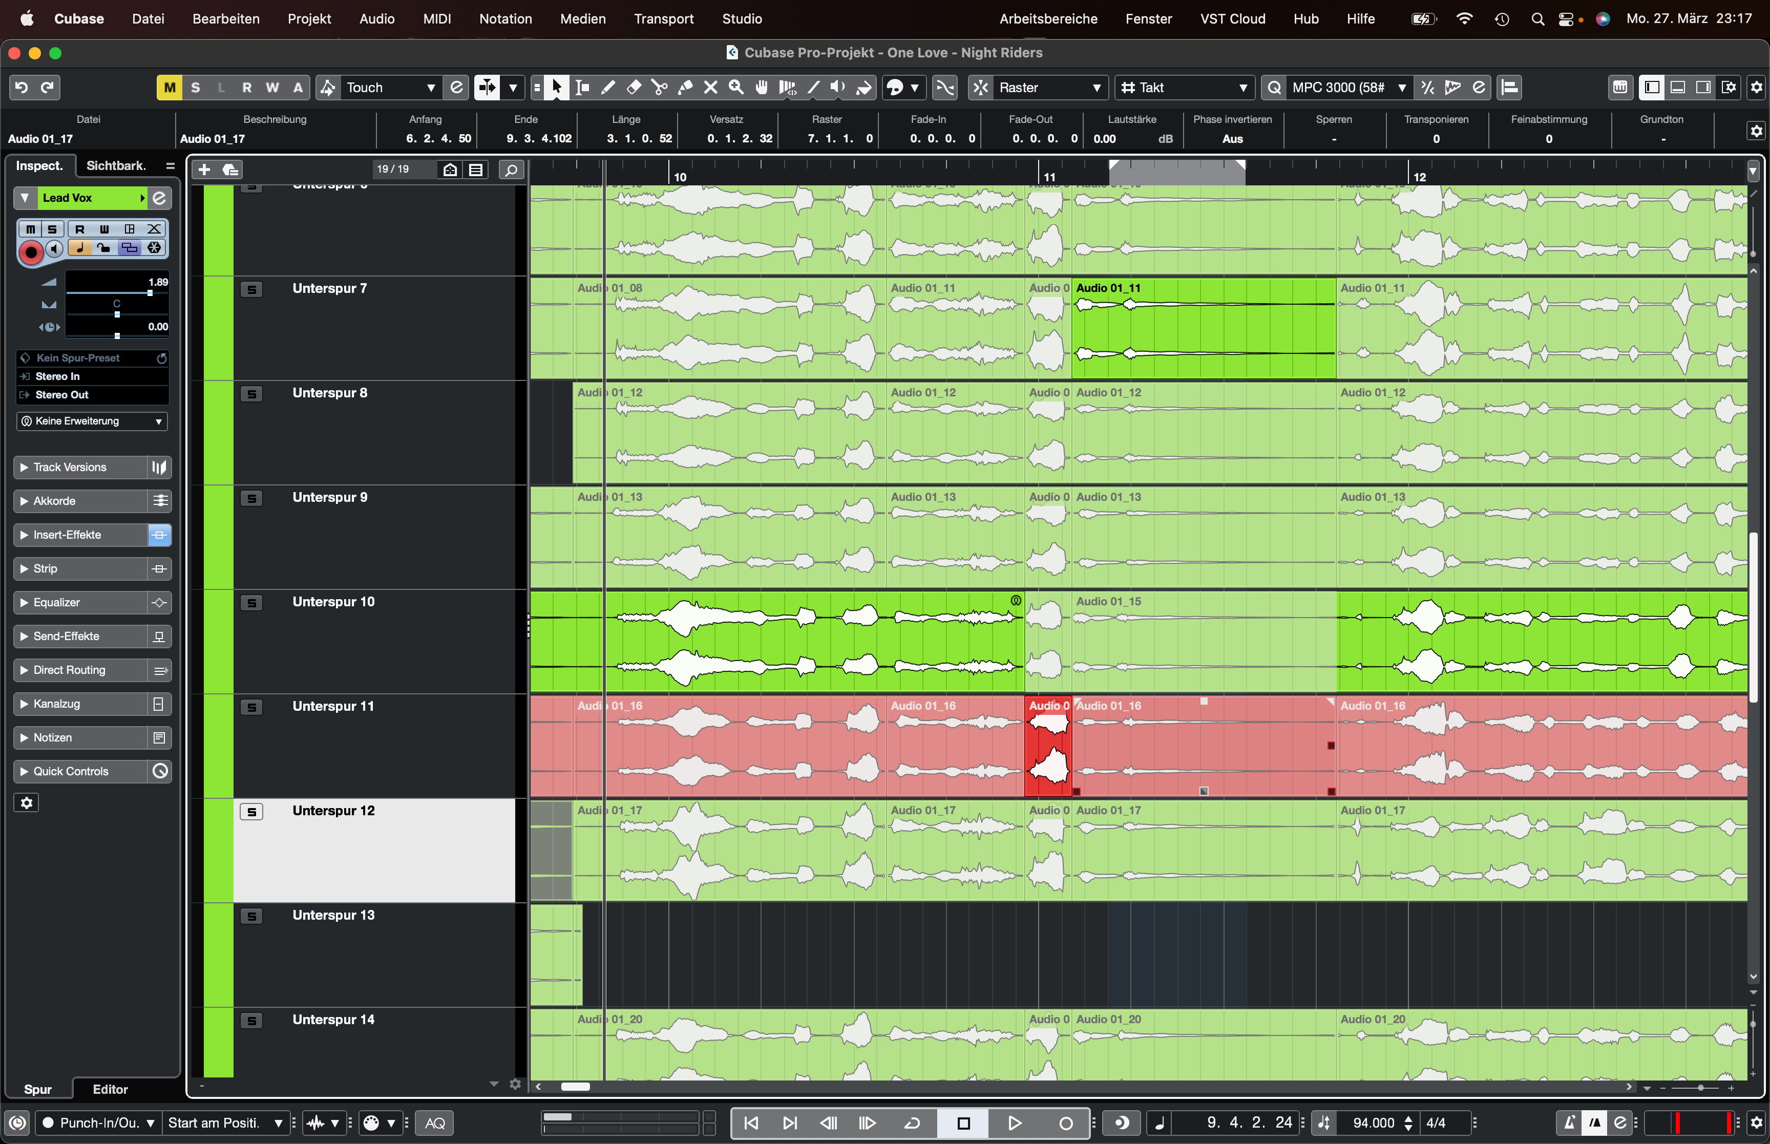Select the Mute X tool
1770x1144 pixels.
(x=711, y=88)
